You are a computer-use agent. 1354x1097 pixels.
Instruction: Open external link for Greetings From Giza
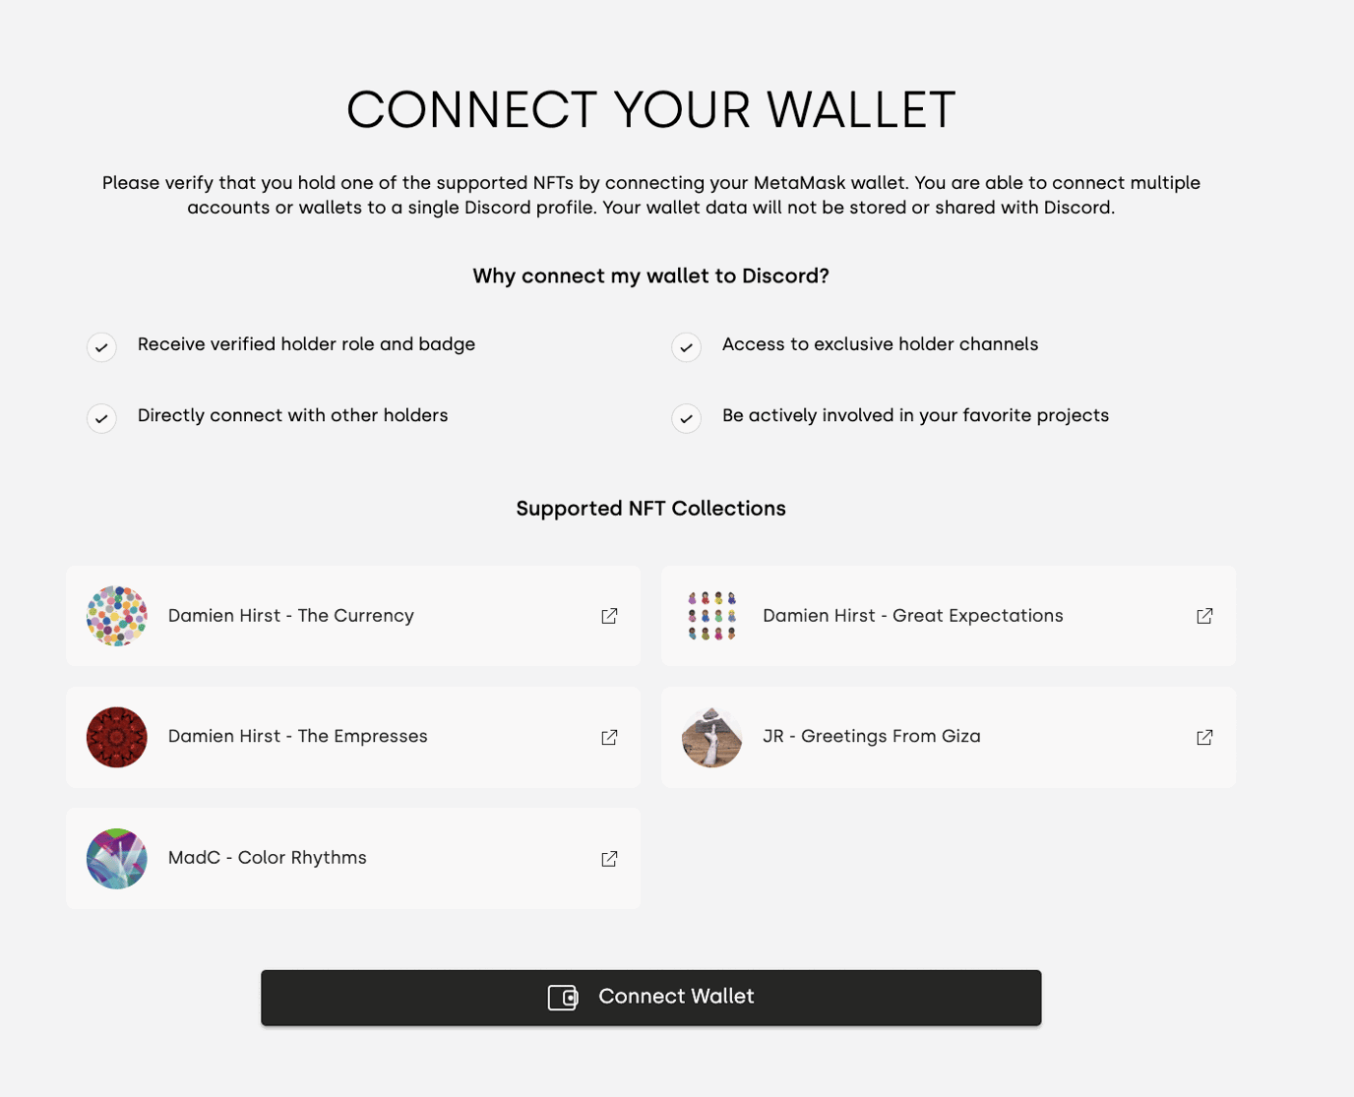[1204, 737]
